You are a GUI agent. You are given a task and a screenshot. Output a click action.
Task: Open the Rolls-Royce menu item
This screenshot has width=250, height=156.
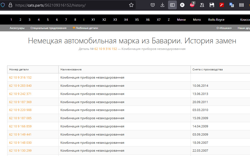click(x=216, y=20)
